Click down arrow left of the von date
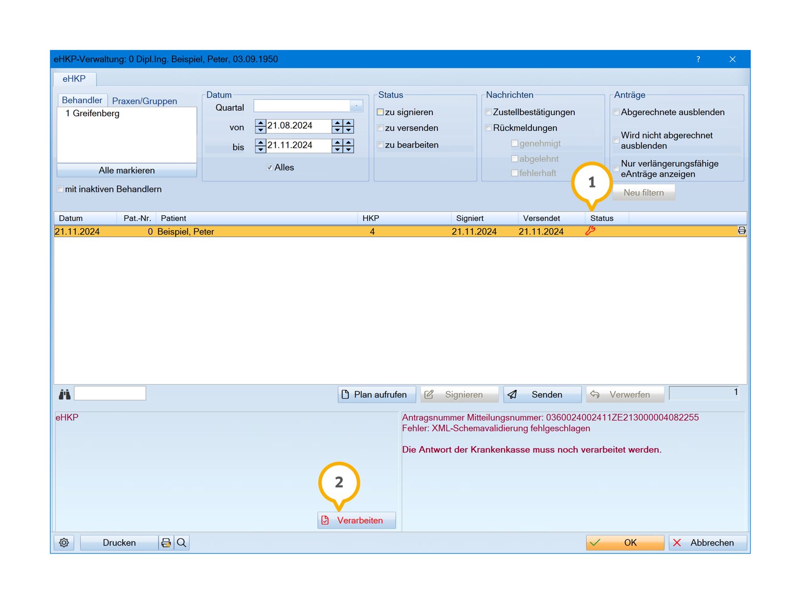Viewport: 801px width, 604px height. click(x=261, y=130)
